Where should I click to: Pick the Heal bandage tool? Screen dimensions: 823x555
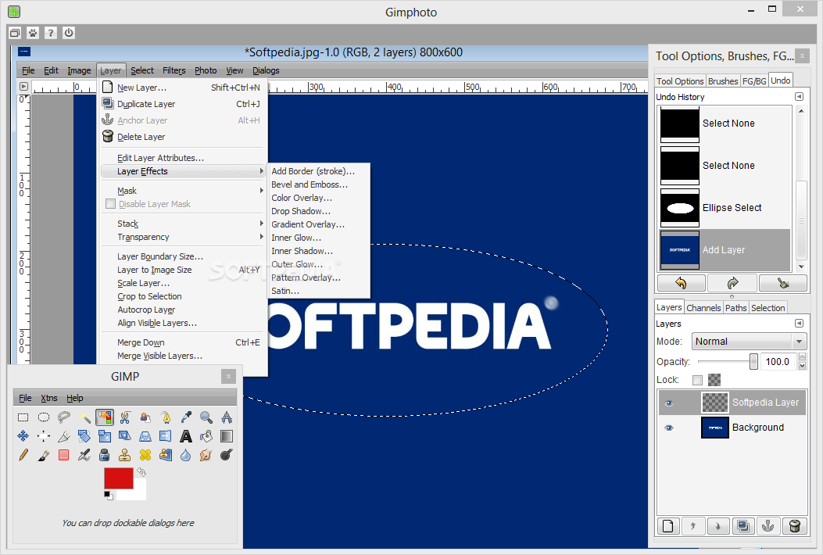[x=145, y=455]
